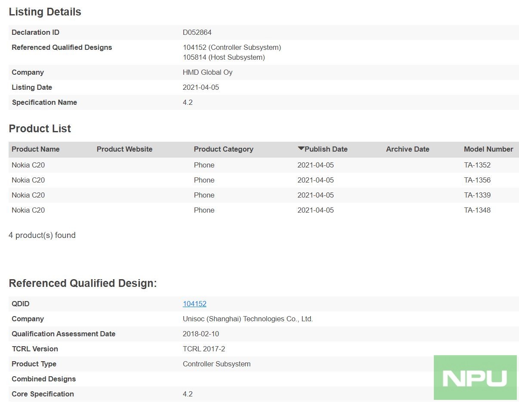519x402 pixels.
Task: Select the Declaration ID value D052864
Action: pos(197,32)
